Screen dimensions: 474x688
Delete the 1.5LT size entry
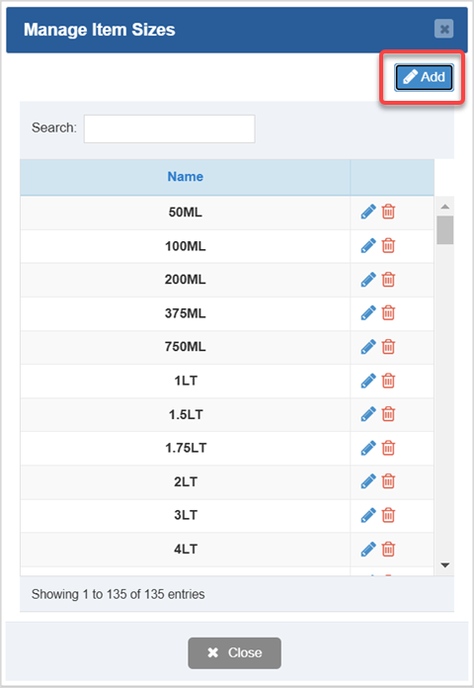[388, 414]
